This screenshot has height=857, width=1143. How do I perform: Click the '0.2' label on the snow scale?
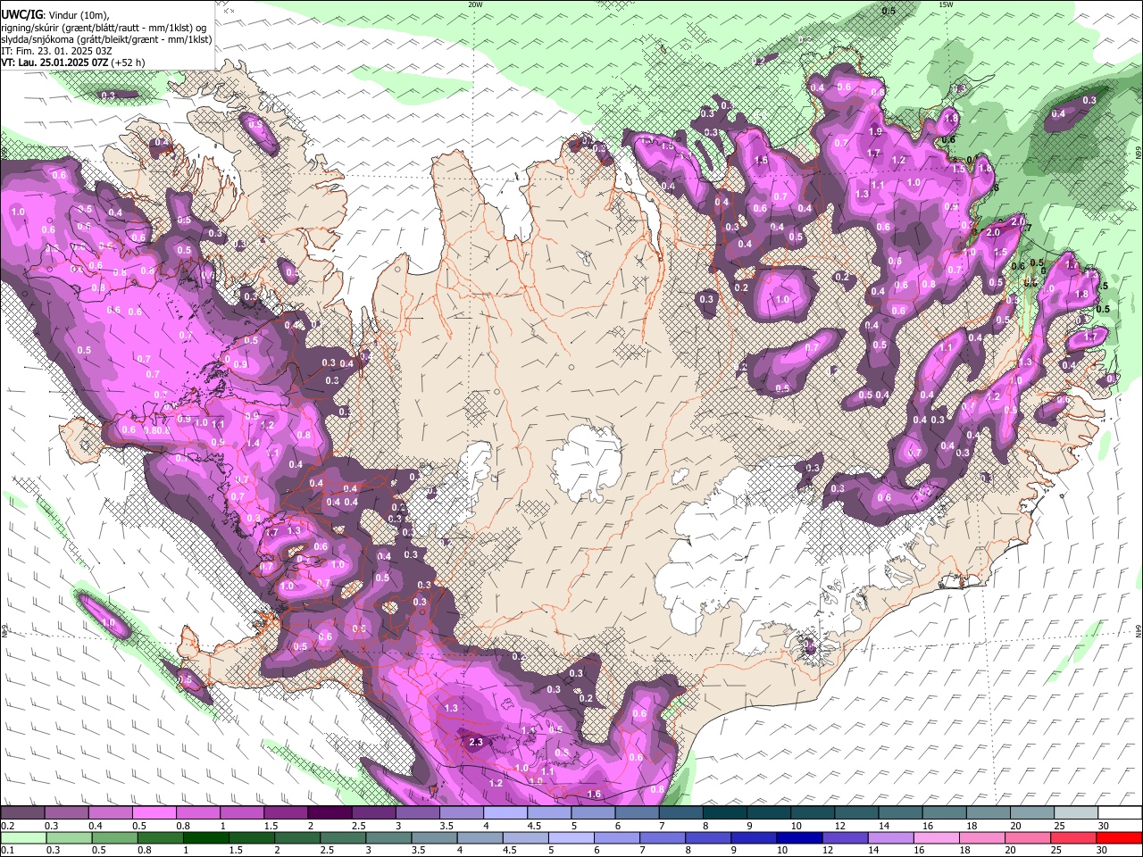[6, 826]
